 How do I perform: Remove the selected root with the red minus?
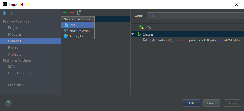(156, 27)
